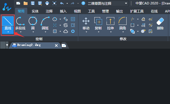Expand the 修改 panel title
The height and width of the screenshot is (104, 170).
(123, 39)
